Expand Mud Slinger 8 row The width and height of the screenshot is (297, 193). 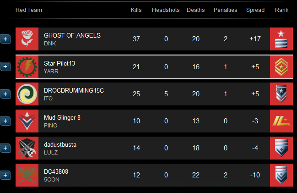(x=5, y=121)
